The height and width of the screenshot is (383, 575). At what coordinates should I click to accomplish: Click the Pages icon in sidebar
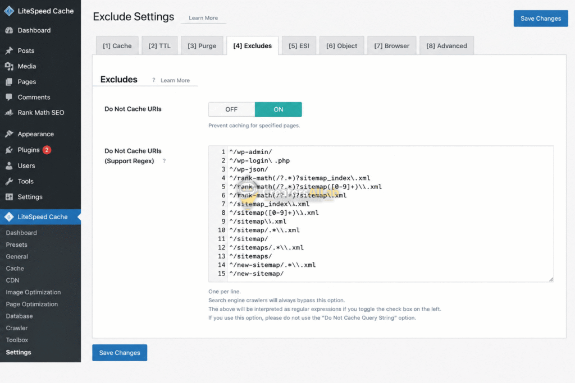pos(9,82)
